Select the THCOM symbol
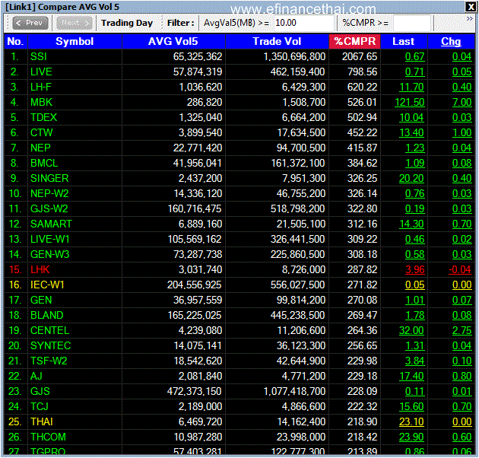The image size is (479, 458). (48, 437)
